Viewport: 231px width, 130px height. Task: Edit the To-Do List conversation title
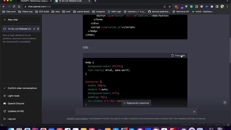[34, 29]
